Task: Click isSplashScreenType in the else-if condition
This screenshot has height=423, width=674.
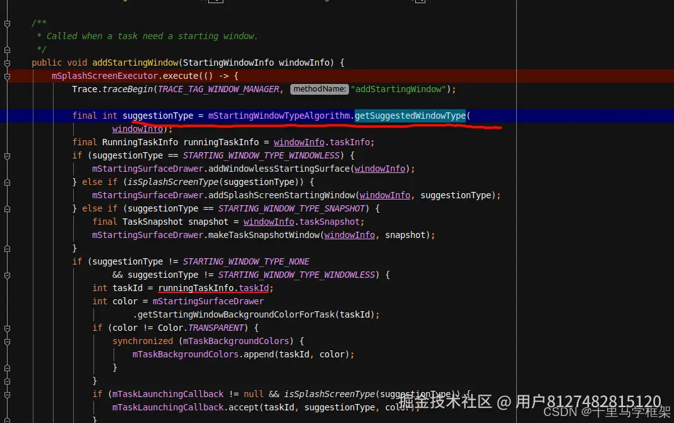Action: coord(173,182)
